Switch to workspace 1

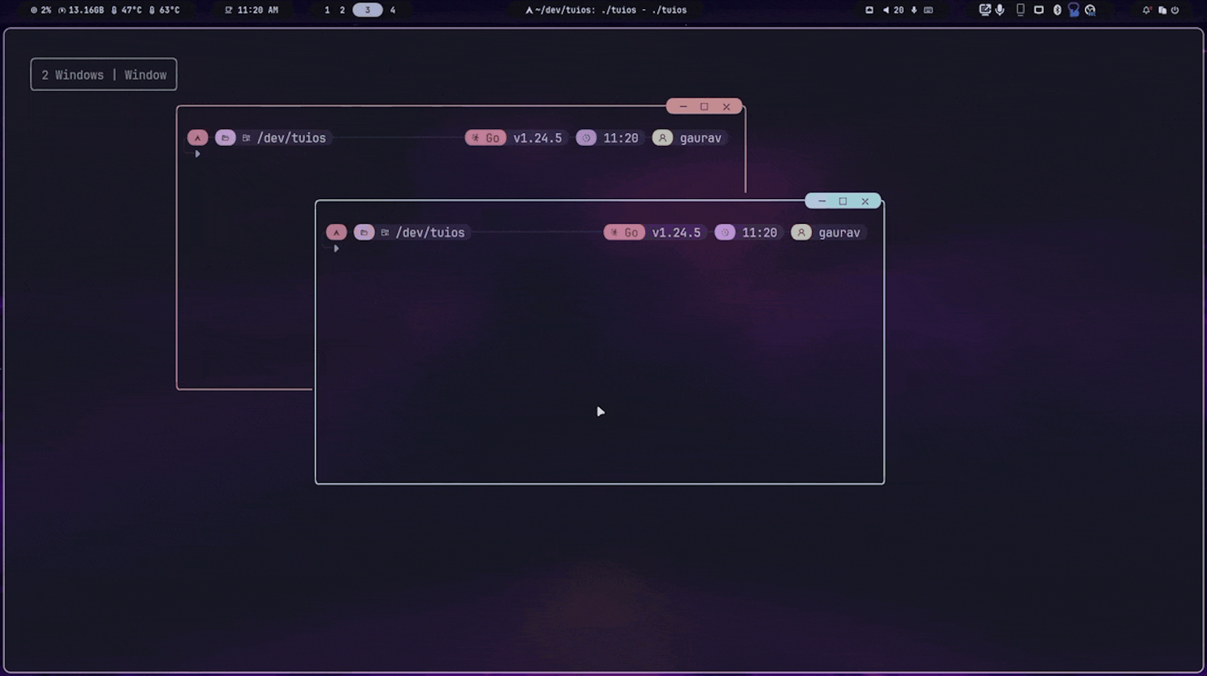point(327,10)
